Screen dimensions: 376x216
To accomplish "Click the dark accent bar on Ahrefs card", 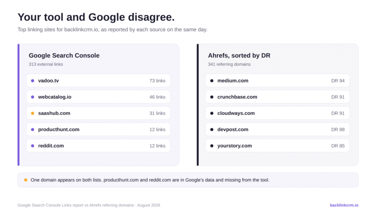I will (198, 105).
